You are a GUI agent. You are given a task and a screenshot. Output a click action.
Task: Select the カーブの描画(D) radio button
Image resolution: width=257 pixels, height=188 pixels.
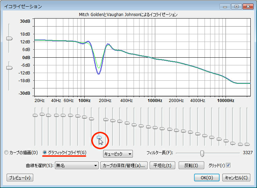[x=6, y=153]
